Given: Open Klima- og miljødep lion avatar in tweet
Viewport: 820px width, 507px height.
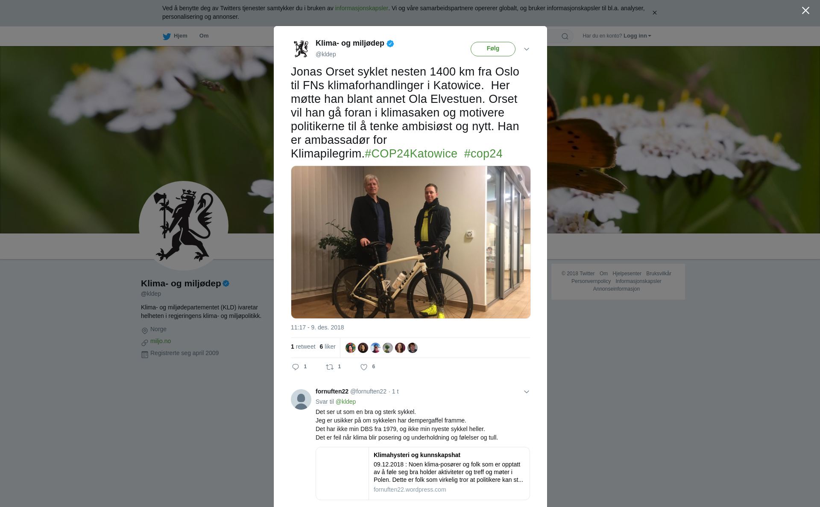Looking at the screenshot, I should [x=301, y=49].
